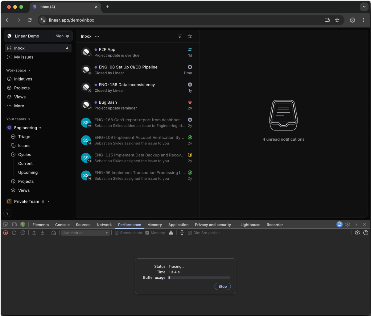Stop the performance trace recording
Viewport: 371px width, 316px height.
(222, 286)
